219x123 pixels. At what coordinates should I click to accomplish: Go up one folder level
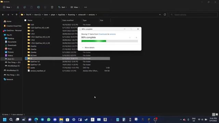[17, 15]
